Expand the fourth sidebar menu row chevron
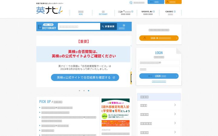The image size is (218, 136). tap(175, 132)
